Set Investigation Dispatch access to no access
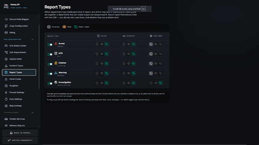The width and height of the screenshot is (259, 145). 124,83
